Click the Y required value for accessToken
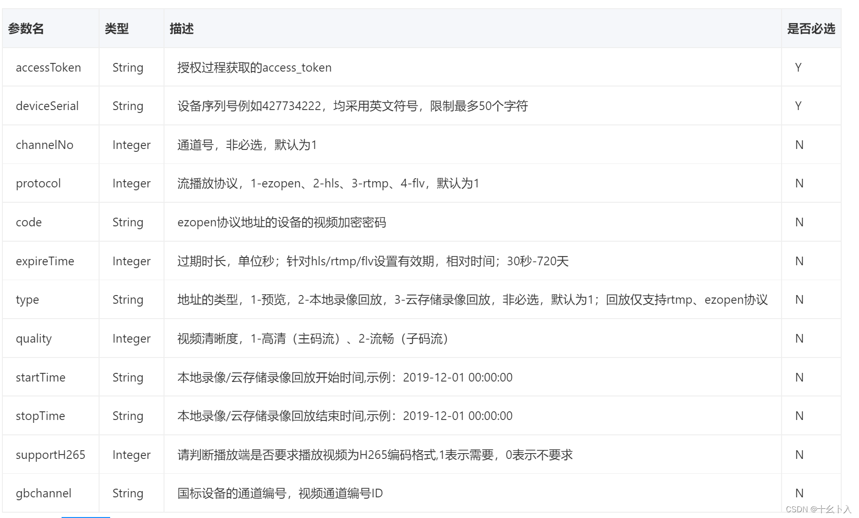The image size is (859, 518). coord(798,68)
